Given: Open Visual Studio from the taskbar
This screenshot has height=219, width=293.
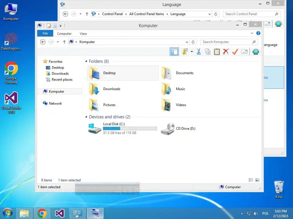Looking at the screenshot, I should tap(60, 213).
